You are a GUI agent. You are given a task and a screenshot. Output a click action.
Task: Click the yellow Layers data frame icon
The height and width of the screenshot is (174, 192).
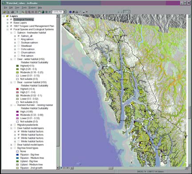tap(7, 16)
